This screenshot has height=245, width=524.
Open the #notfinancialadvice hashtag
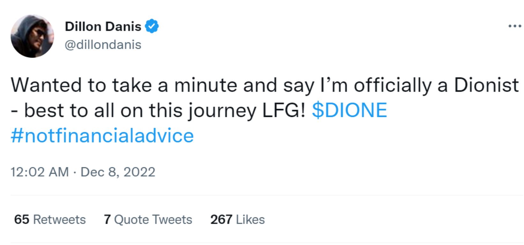coord(102,135)
